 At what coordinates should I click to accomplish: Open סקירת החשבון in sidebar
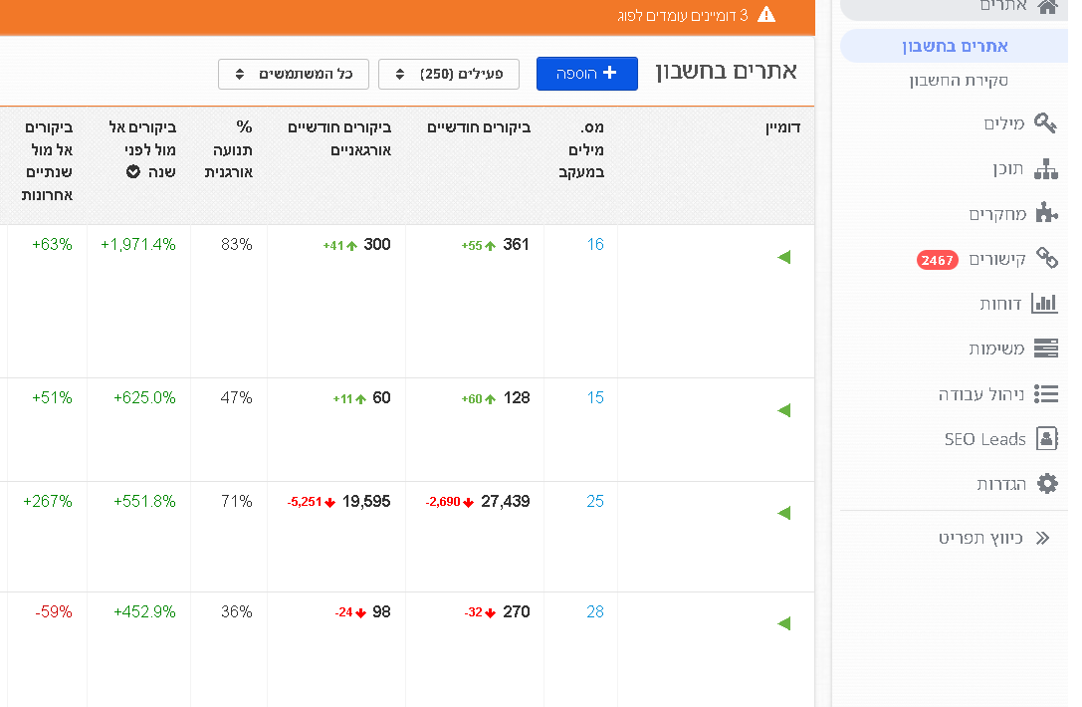(959, 81)
